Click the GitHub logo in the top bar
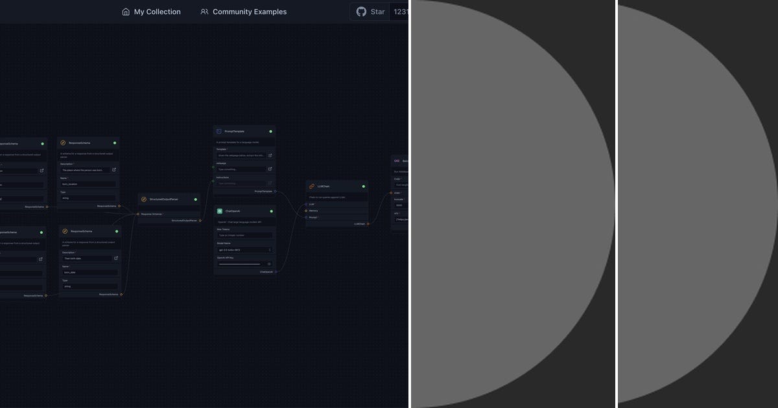The image size is (778, 408). tap(362, 12)
